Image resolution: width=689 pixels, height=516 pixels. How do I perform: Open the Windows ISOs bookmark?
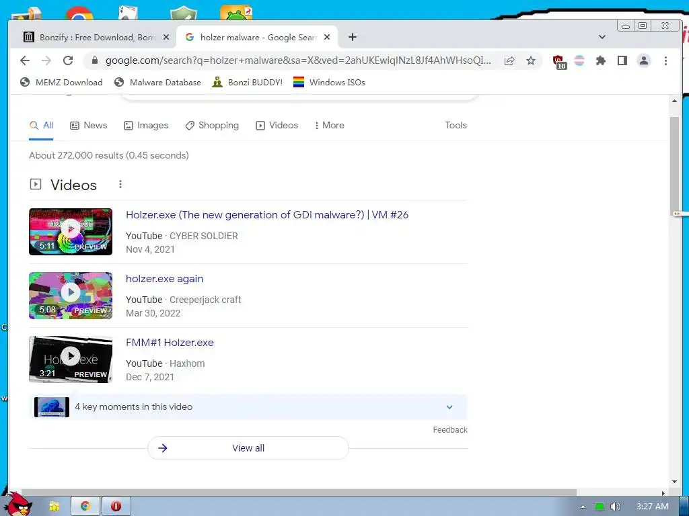click(x=329, y=82)
